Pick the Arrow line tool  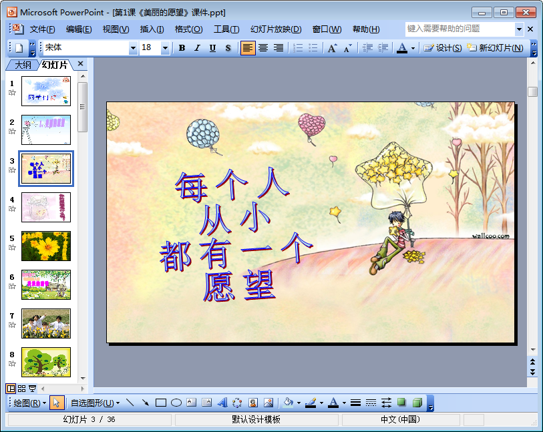coord(146,403)
